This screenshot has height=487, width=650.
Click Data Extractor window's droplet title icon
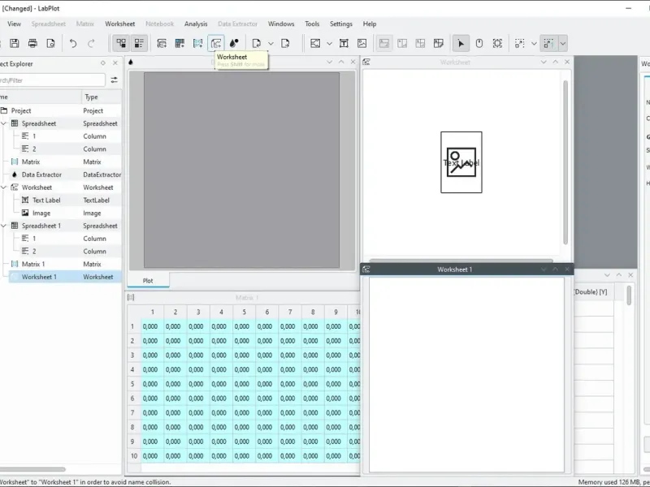131,62
